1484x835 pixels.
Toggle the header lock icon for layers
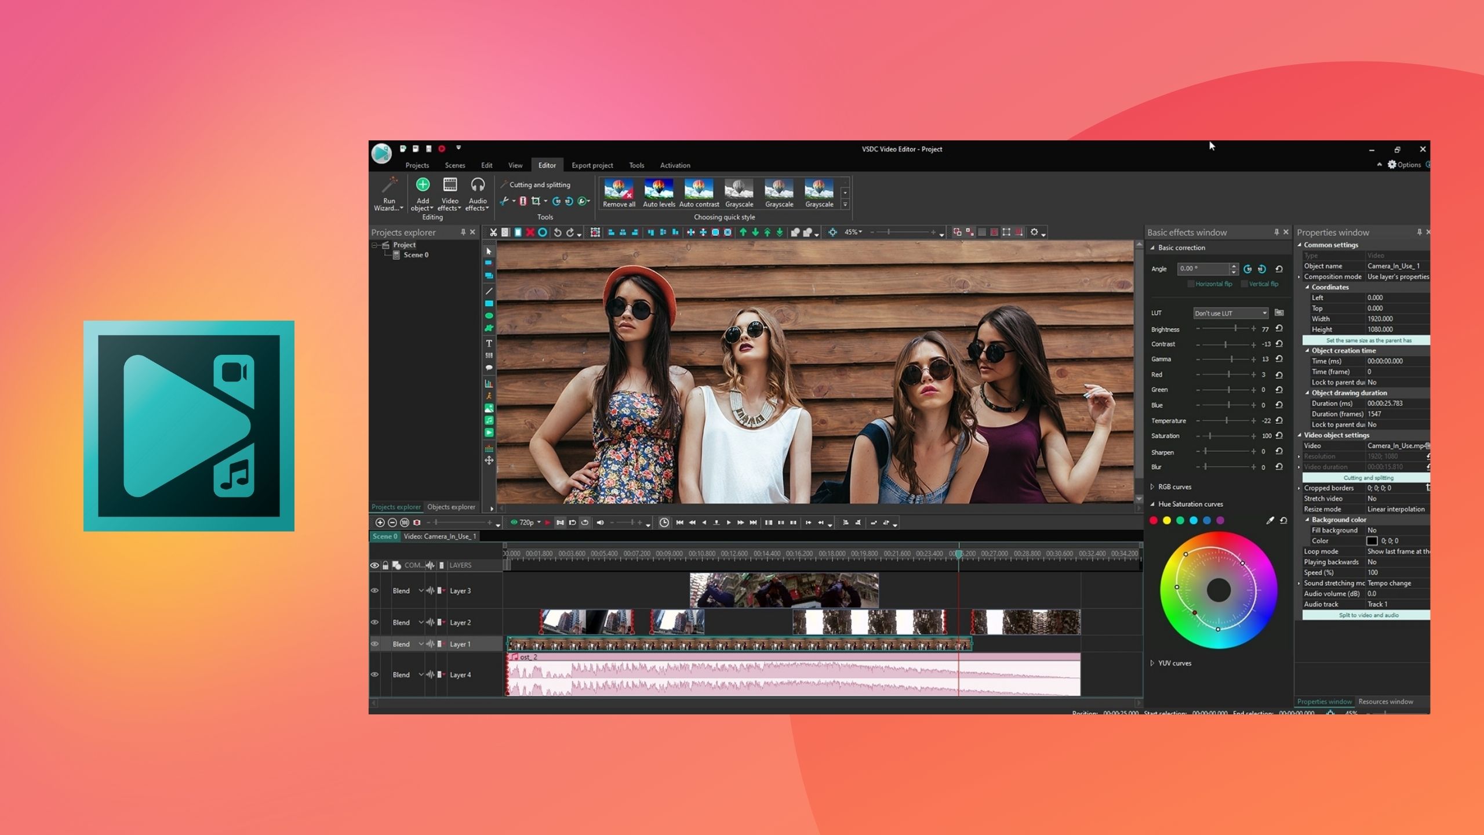(x=385, y=565)
